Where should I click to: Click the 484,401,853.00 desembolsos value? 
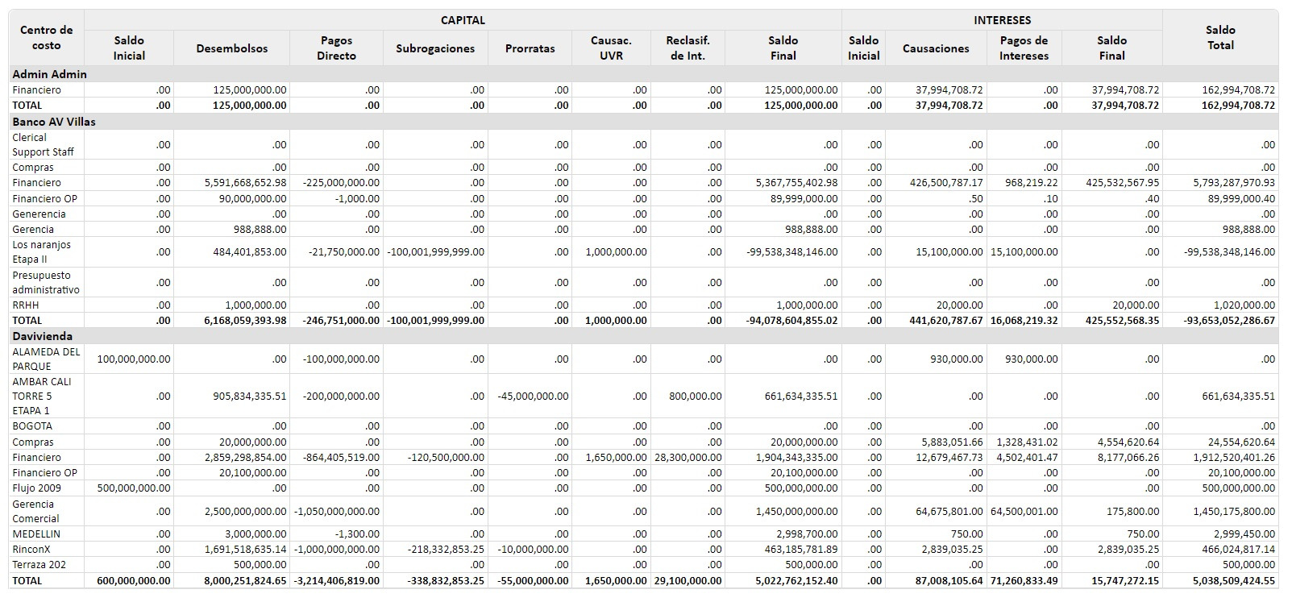pos(249,252)
